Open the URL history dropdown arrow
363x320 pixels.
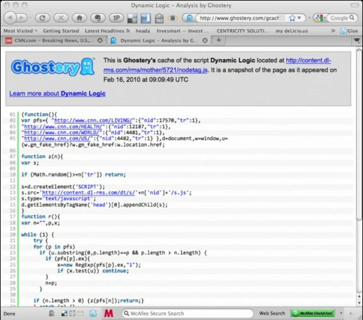click(299, 18)
